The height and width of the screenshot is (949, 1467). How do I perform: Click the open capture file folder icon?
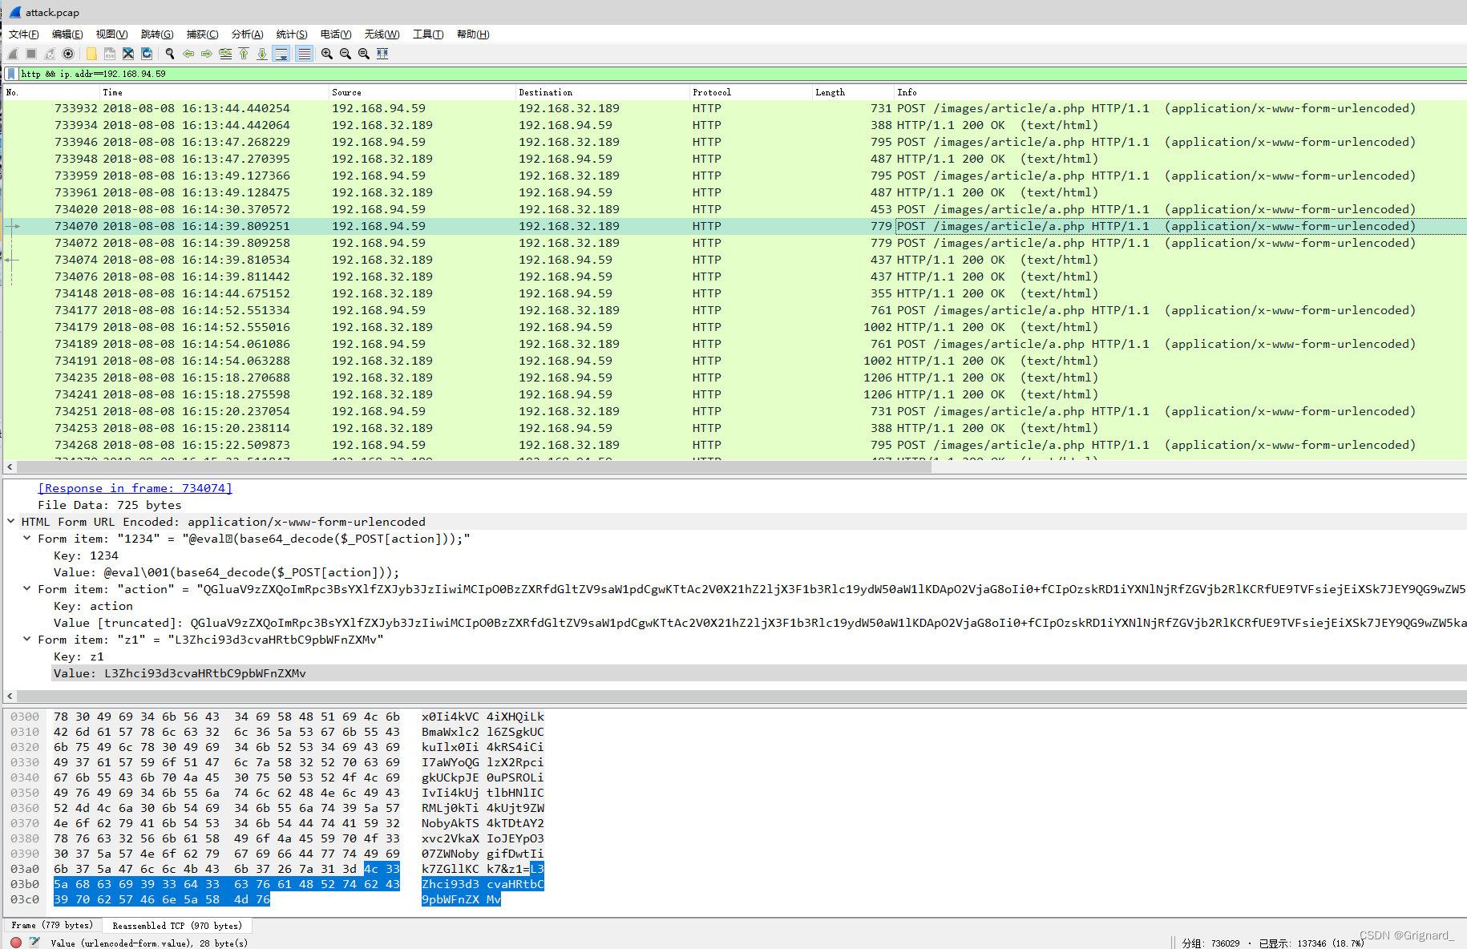(x=91, y=54)
